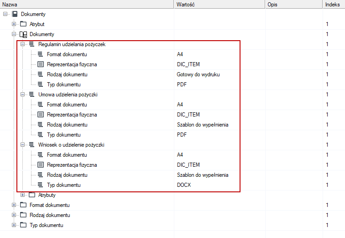The height and width of the screenshot is (238, 345).
Task: Click the Gotowy do wydruku value
Action: (198, 74)
